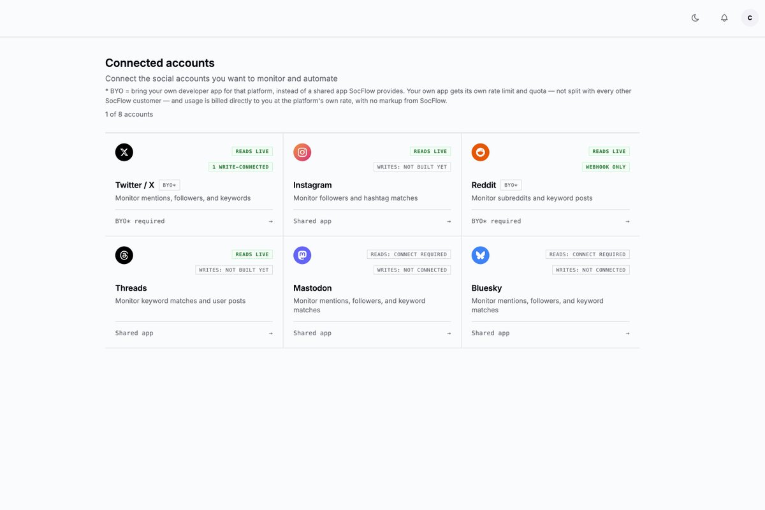Image resolution: width=765 pixels, height=510 pixels.
Task: Click the Twitter / X READS LIVE badge
Action: 252,151
